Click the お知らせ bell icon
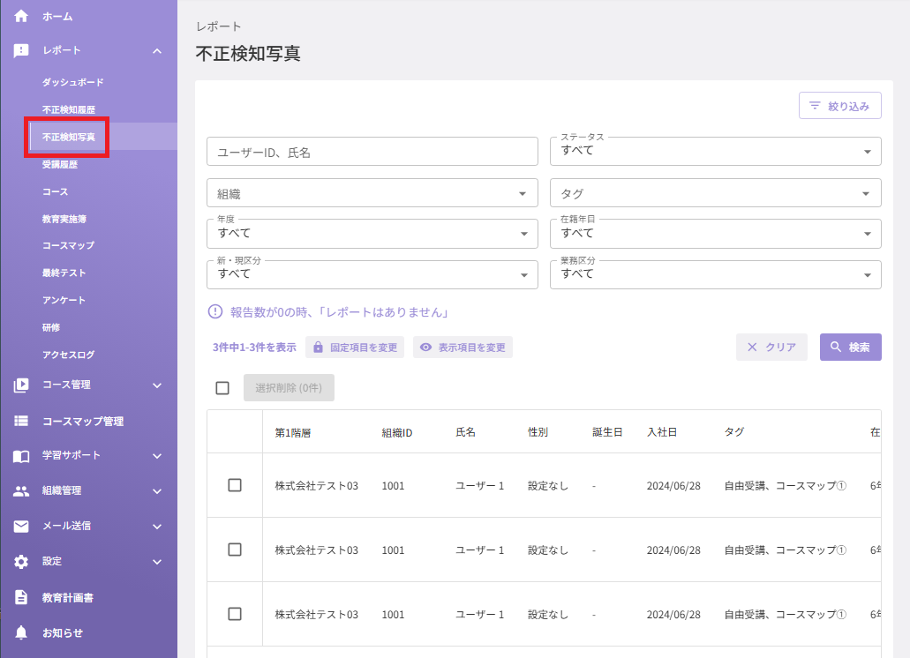This screenshot has height=658, width=910. pyautogui.click(x=21, y=632)
